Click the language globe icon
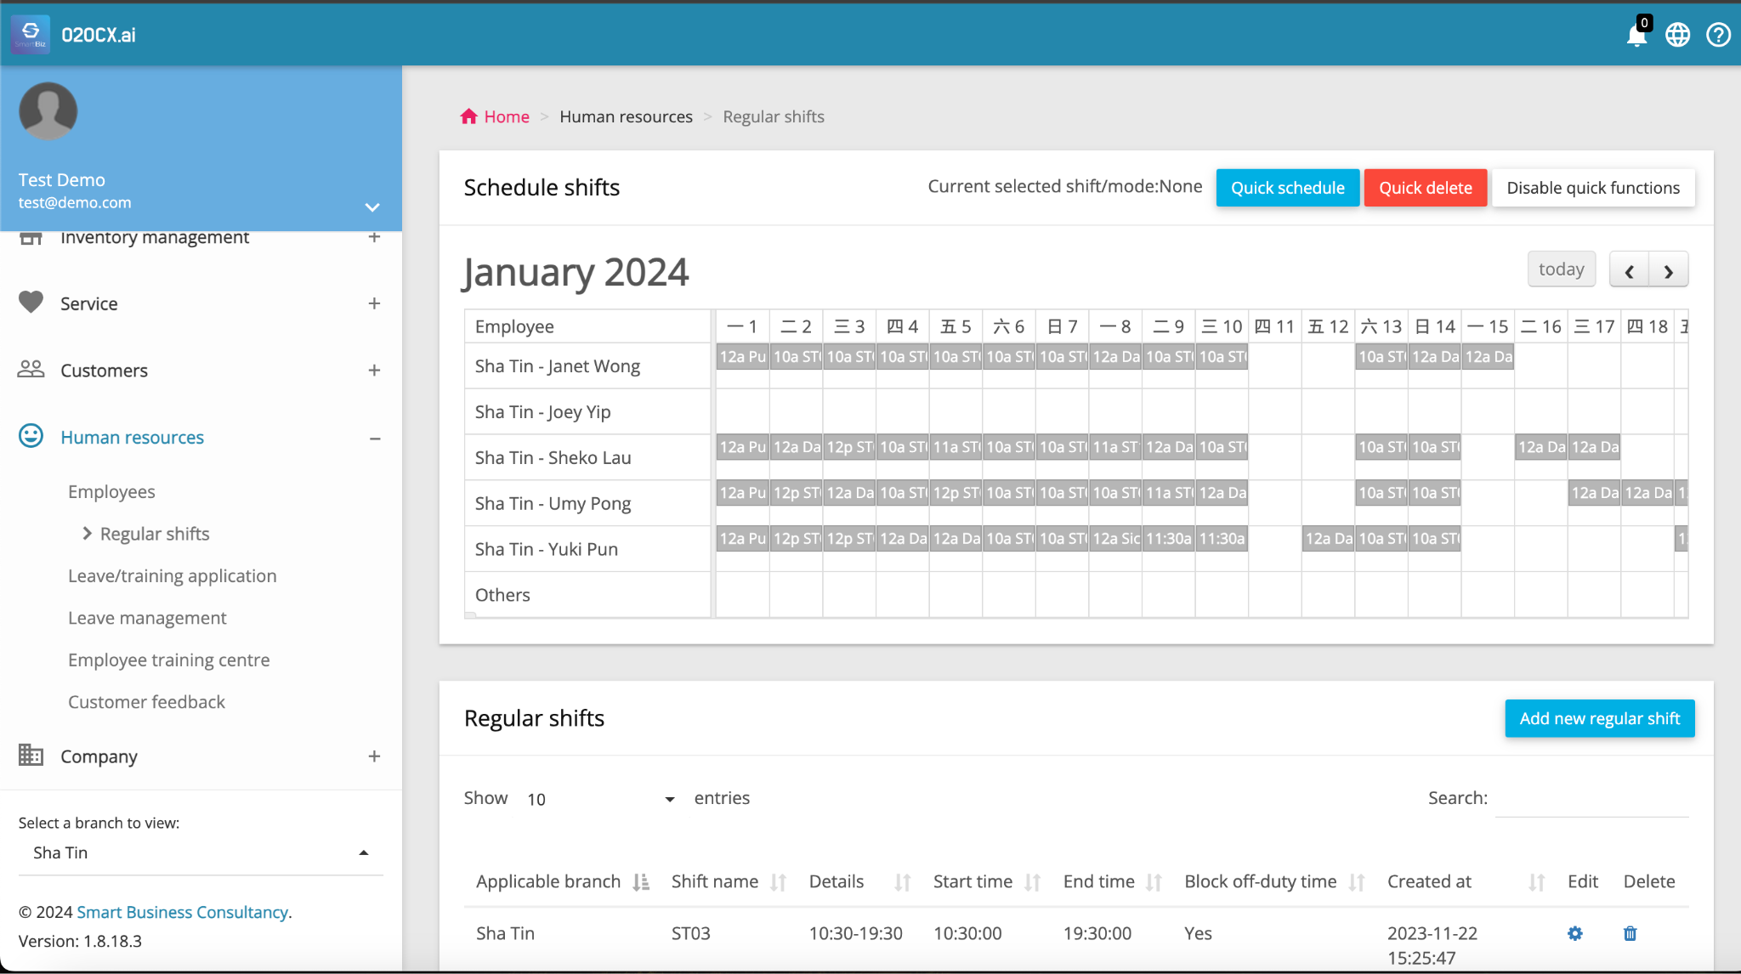The height and width of the screenshot is (974, 1741). [1677, 35]
